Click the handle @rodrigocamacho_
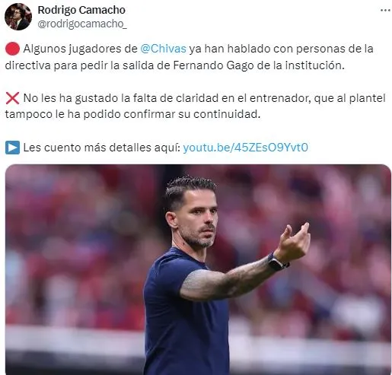Viewport: 392px width, 375px height. [x=82, y=24]
